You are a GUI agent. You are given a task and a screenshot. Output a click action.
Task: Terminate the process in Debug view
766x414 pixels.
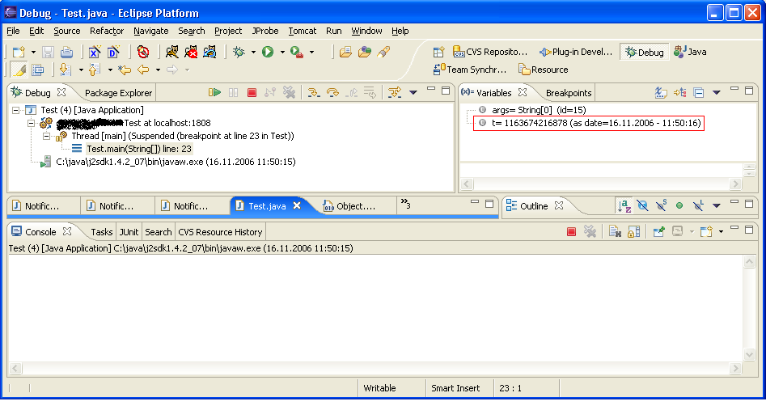coord(252,92)
